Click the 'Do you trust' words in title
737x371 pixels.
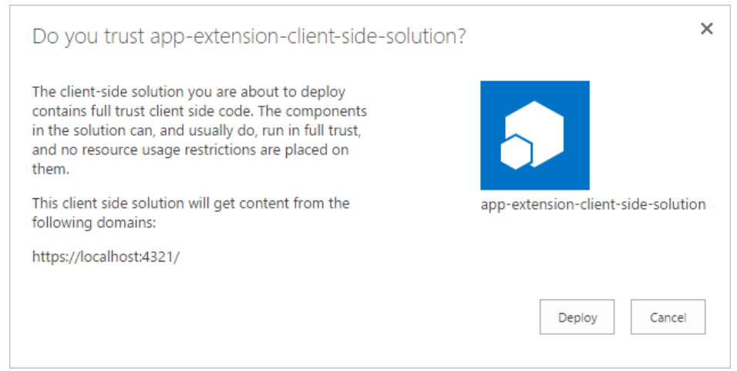89,36
